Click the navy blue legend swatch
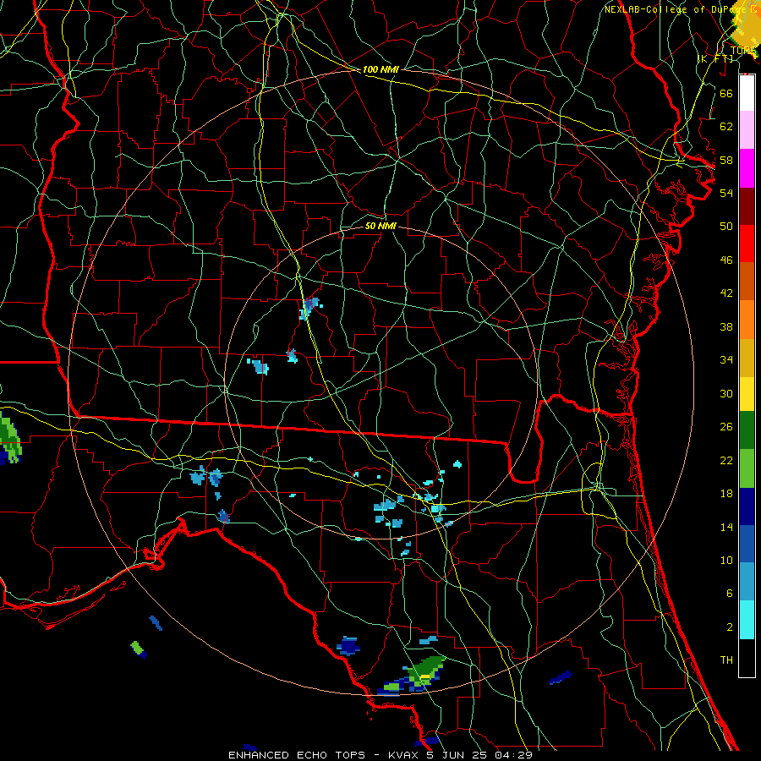Viewport: 761px width, 761px height. (x=747, y=506)
